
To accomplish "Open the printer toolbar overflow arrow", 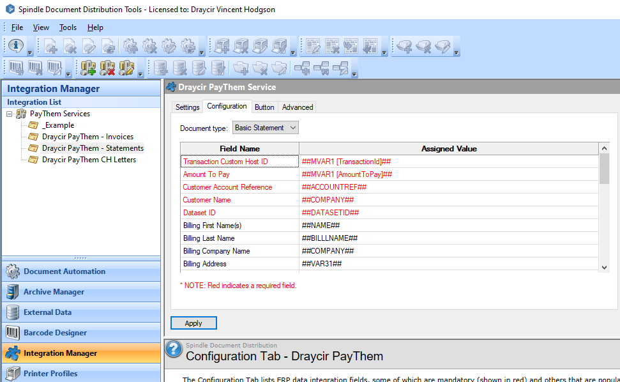I will coord(293,52).
